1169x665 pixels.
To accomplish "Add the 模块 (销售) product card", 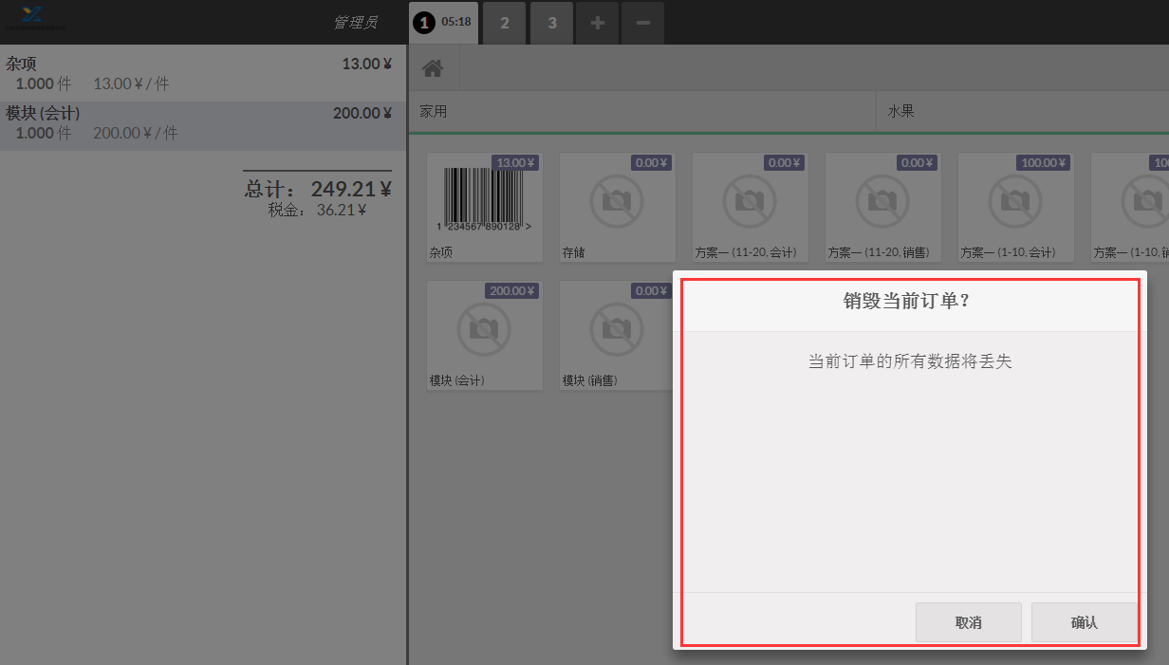I will [618, 335].
